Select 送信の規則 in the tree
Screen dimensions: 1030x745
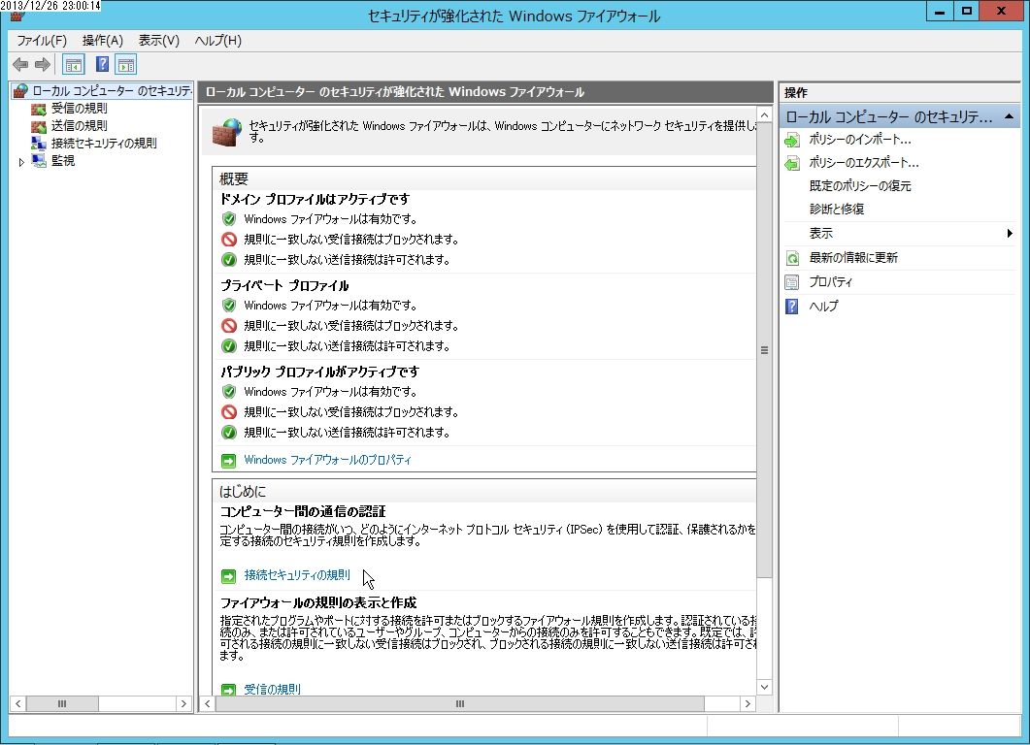click(x=79, y=126)
